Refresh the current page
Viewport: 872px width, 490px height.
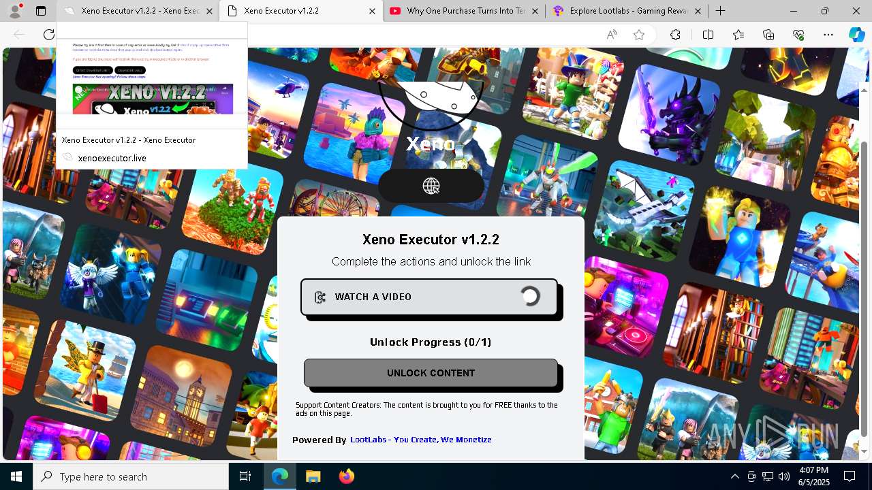point(49,35)
